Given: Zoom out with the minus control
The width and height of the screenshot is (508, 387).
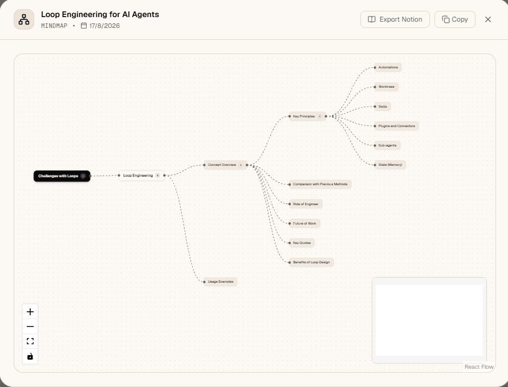Looking at the screenshot, I should [x=30, y=327].
